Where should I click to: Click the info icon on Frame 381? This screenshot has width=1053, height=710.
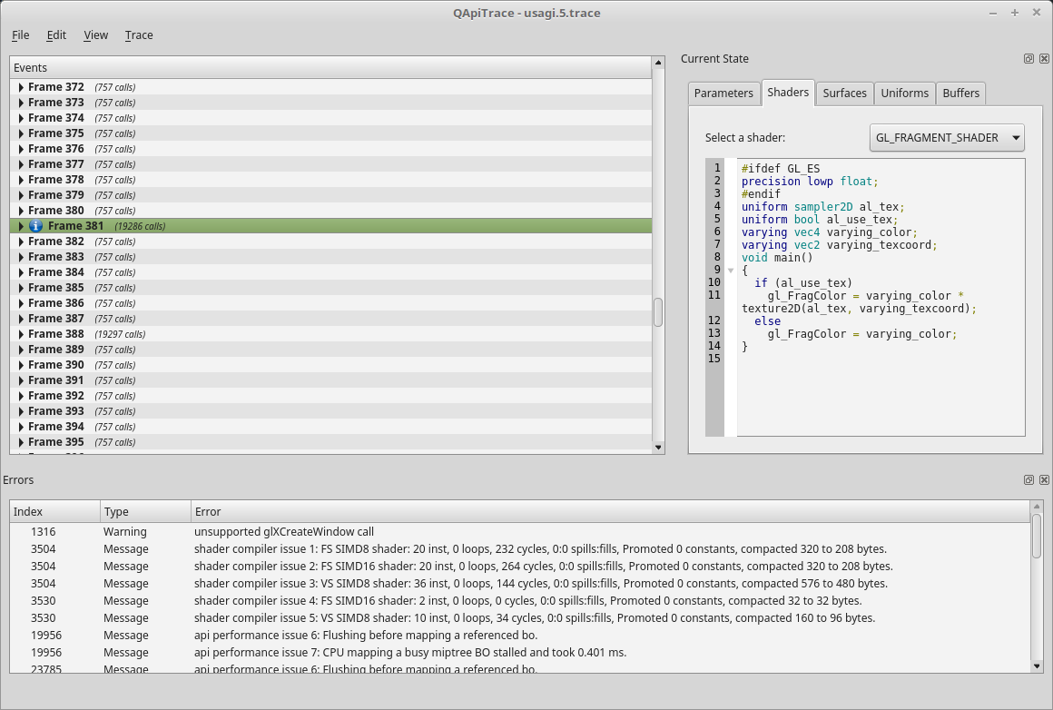click(x=36, y=226)
